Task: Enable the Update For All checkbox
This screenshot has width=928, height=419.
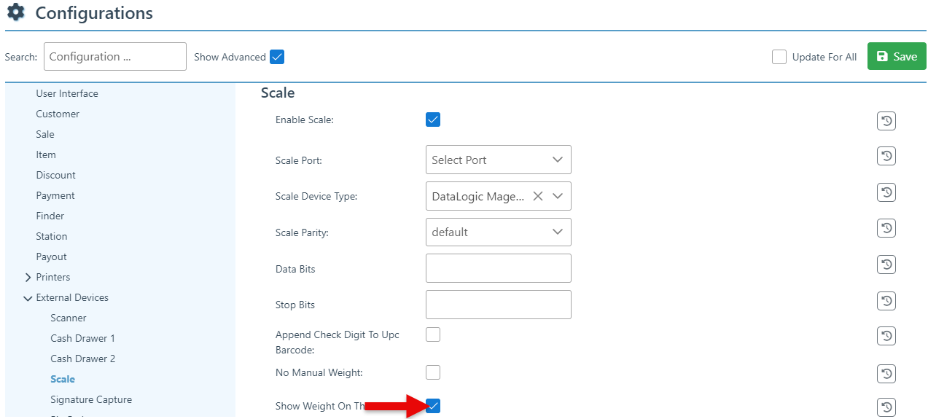Action: point(779,57)
